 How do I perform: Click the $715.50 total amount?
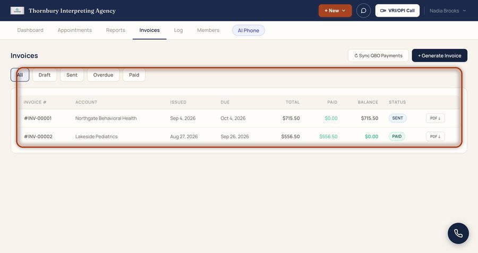coord(291,118)
